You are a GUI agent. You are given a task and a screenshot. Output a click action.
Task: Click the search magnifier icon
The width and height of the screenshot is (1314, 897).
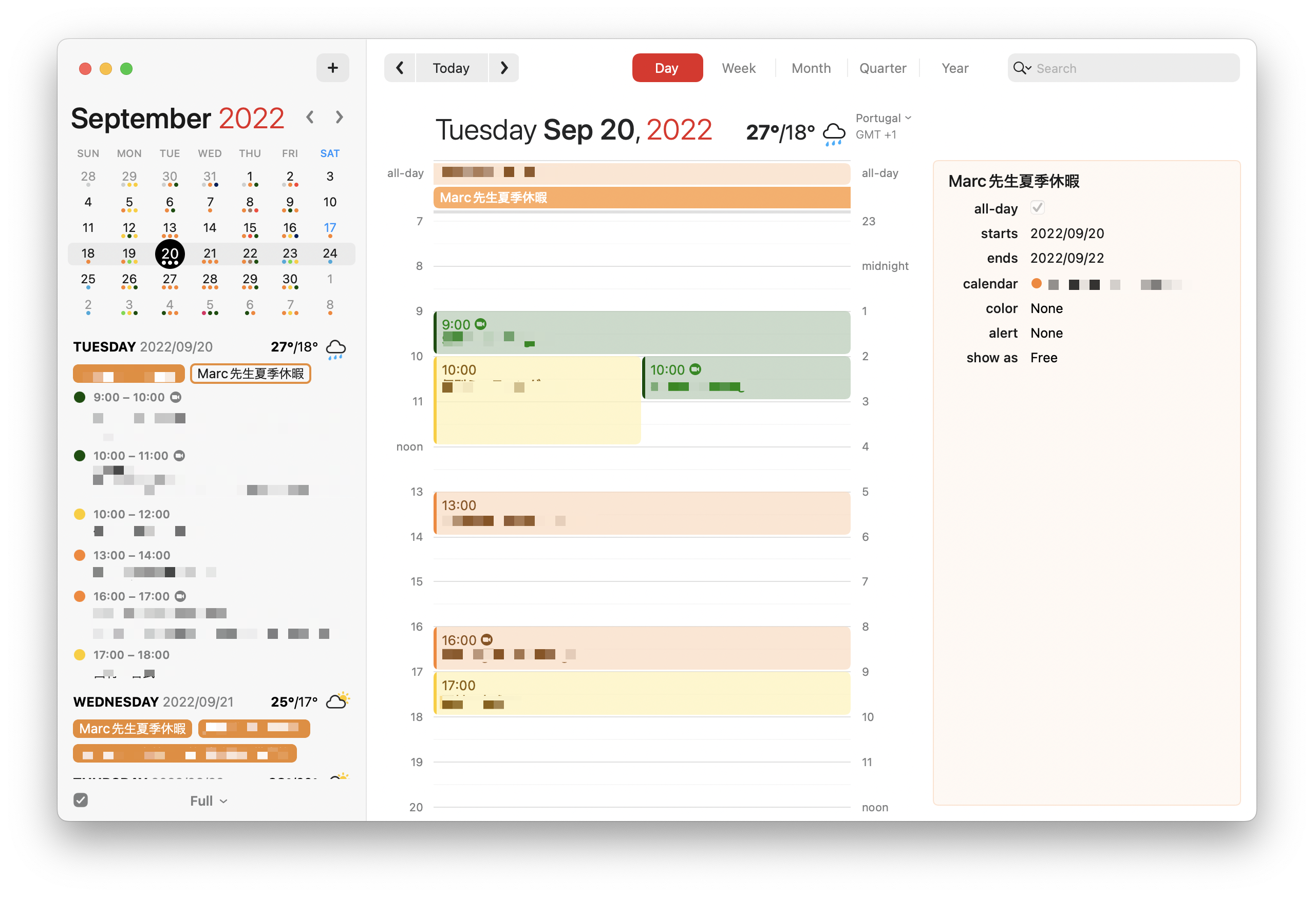[x=1019, y=68]
